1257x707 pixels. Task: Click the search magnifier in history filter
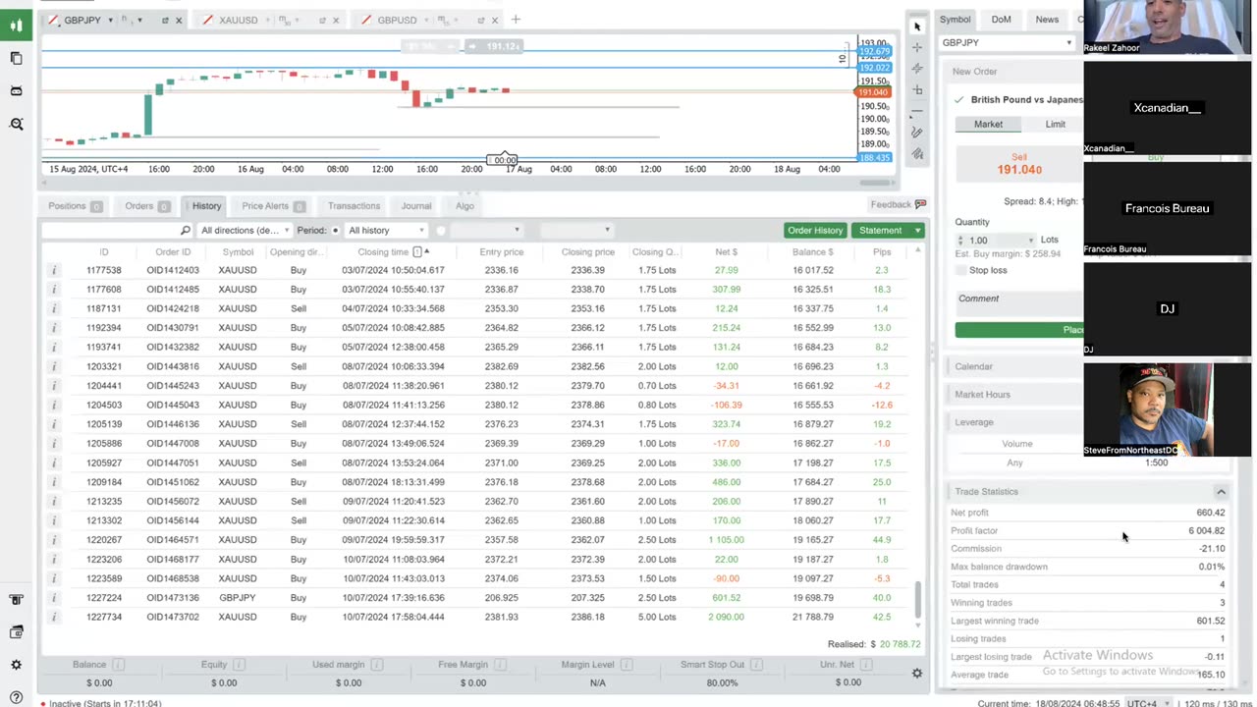pos(185,230)
